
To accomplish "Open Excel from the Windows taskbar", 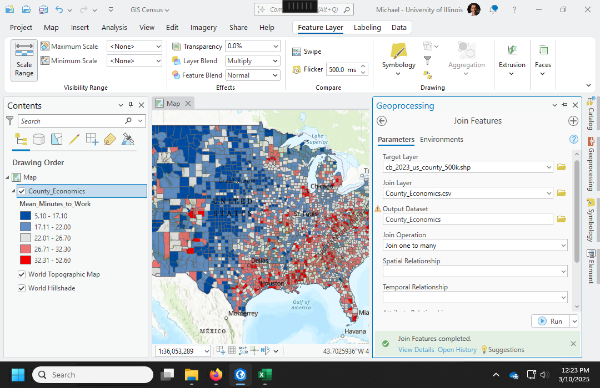I will point(265,375).
